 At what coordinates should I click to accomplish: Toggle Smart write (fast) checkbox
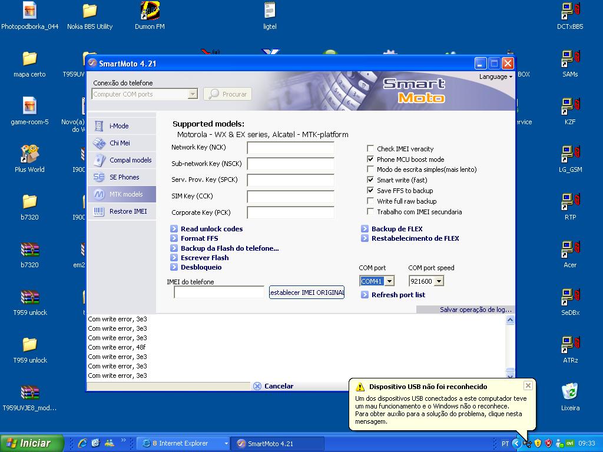pos(370,180)
